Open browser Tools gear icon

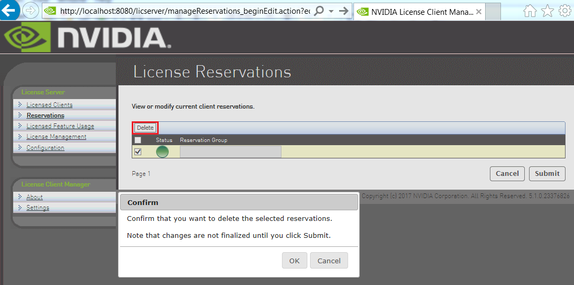[x=565, y=11]
